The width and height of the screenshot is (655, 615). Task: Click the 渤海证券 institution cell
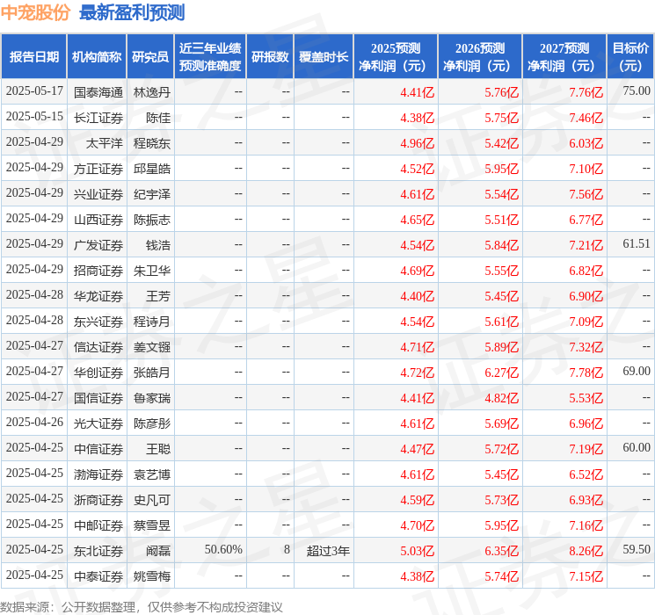[x=98, y=474]
